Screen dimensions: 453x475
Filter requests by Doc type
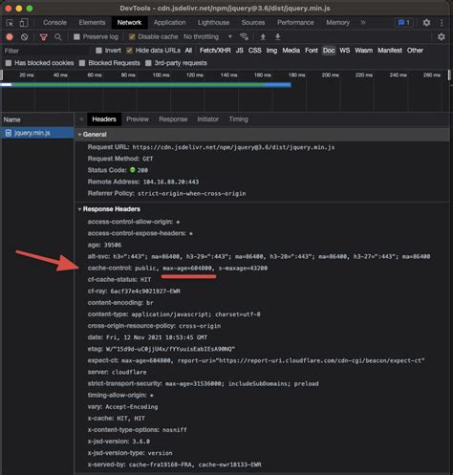(x=329, y=51)
